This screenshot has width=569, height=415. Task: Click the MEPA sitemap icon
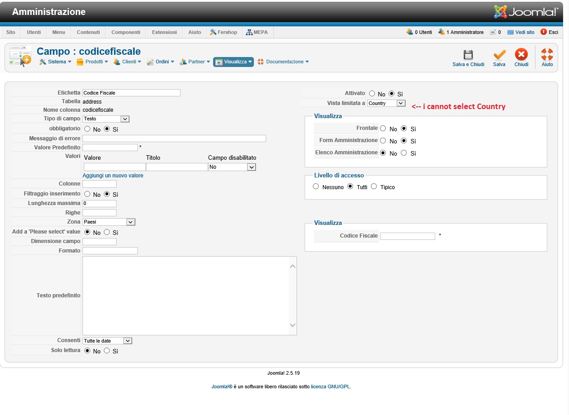(249, 32)
